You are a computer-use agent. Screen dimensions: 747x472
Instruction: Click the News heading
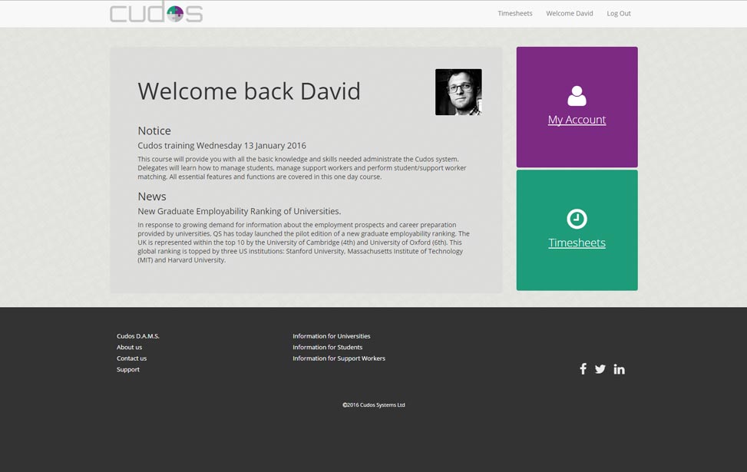151,196
